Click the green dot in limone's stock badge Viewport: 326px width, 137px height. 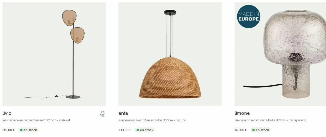click(x=253, y=130)
